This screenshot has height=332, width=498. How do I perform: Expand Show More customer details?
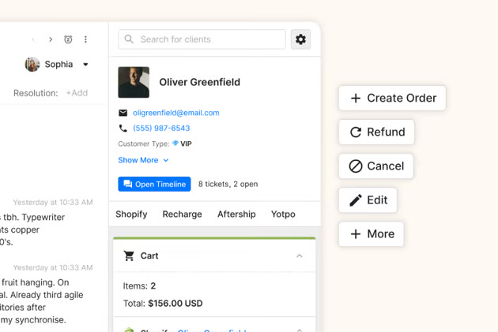[x=143, y=160]
